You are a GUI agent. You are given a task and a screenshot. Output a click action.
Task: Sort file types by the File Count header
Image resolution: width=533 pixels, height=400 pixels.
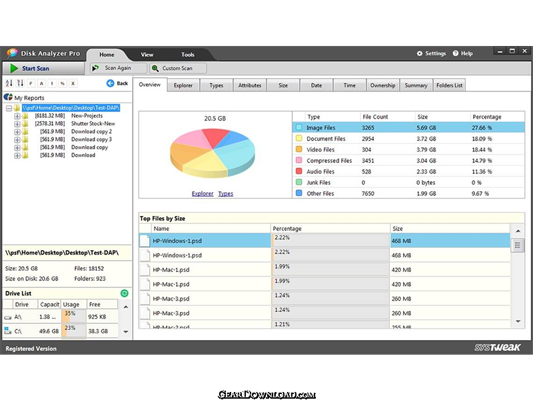pyautogui.click(x=387, y=117)
